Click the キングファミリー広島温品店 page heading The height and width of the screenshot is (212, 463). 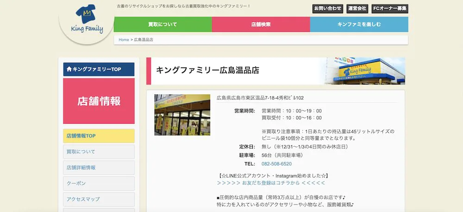(207, 71)
